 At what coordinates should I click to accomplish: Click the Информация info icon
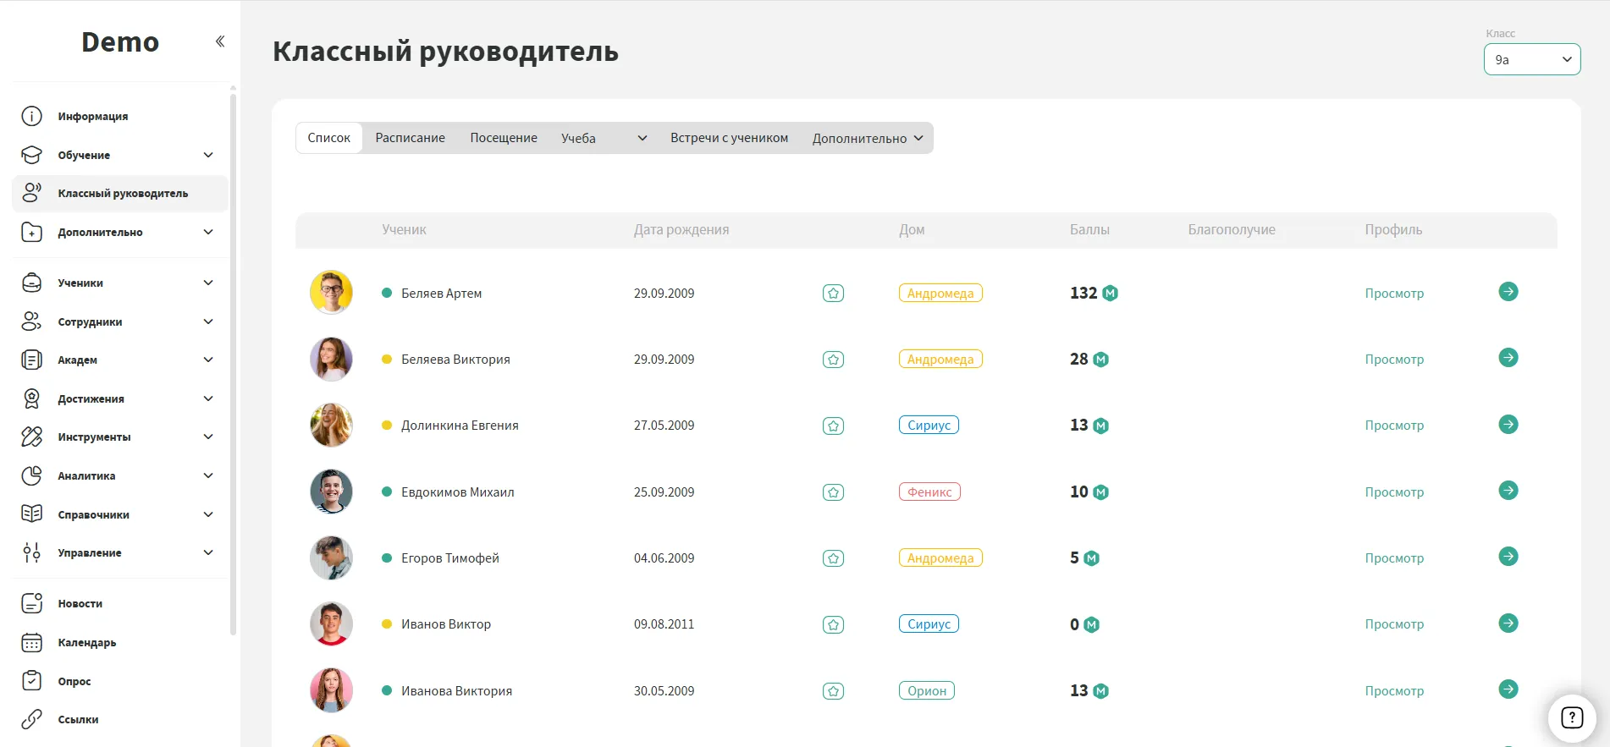31,116
